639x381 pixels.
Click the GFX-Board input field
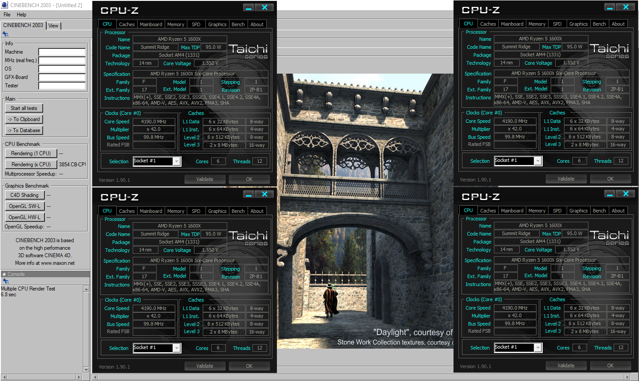tap(62, 77)
